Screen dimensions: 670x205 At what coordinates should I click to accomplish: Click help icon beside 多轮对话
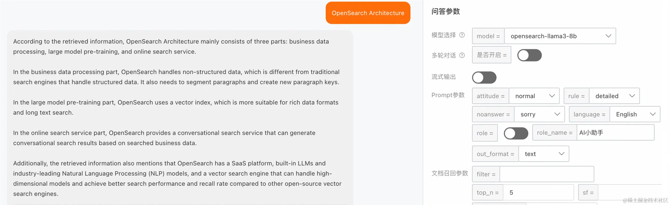click(462, 55)
